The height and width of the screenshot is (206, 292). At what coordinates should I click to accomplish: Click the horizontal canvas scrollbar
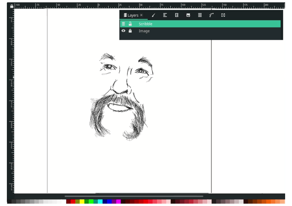tap(134, 196)
